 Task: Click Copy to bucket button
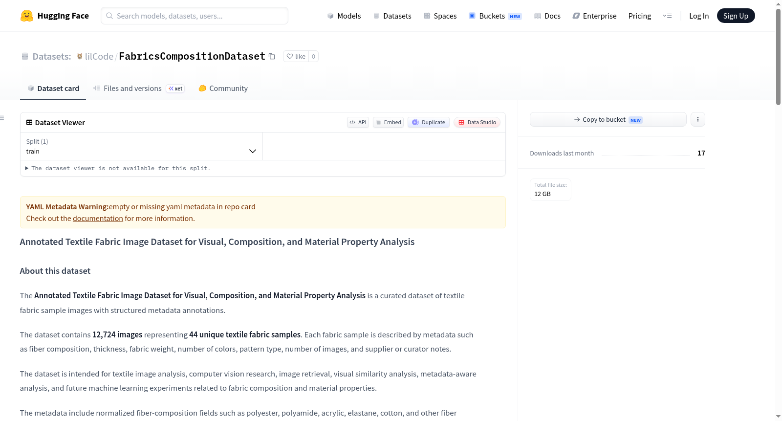(x=608, y=119)
